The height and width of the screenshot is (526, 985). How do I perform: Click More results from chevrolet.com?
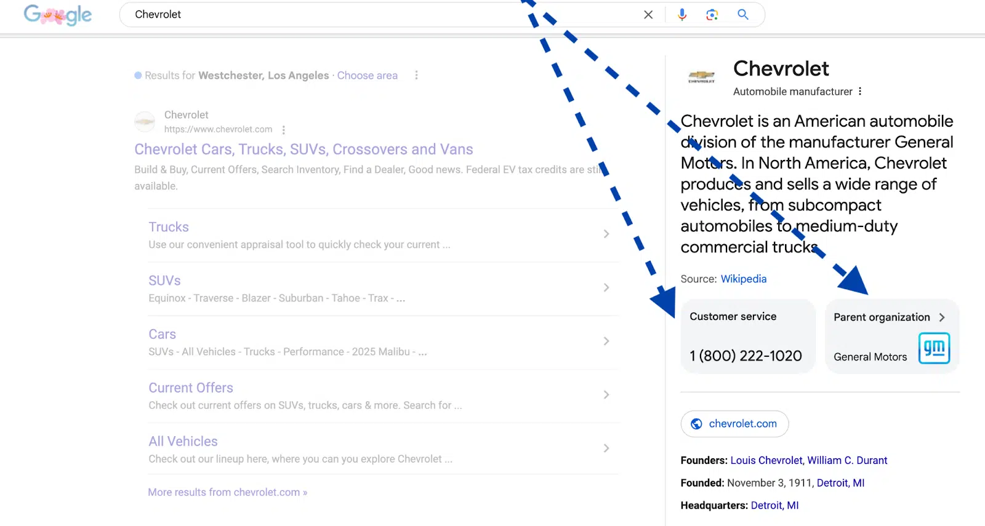(x=227, y=492)
